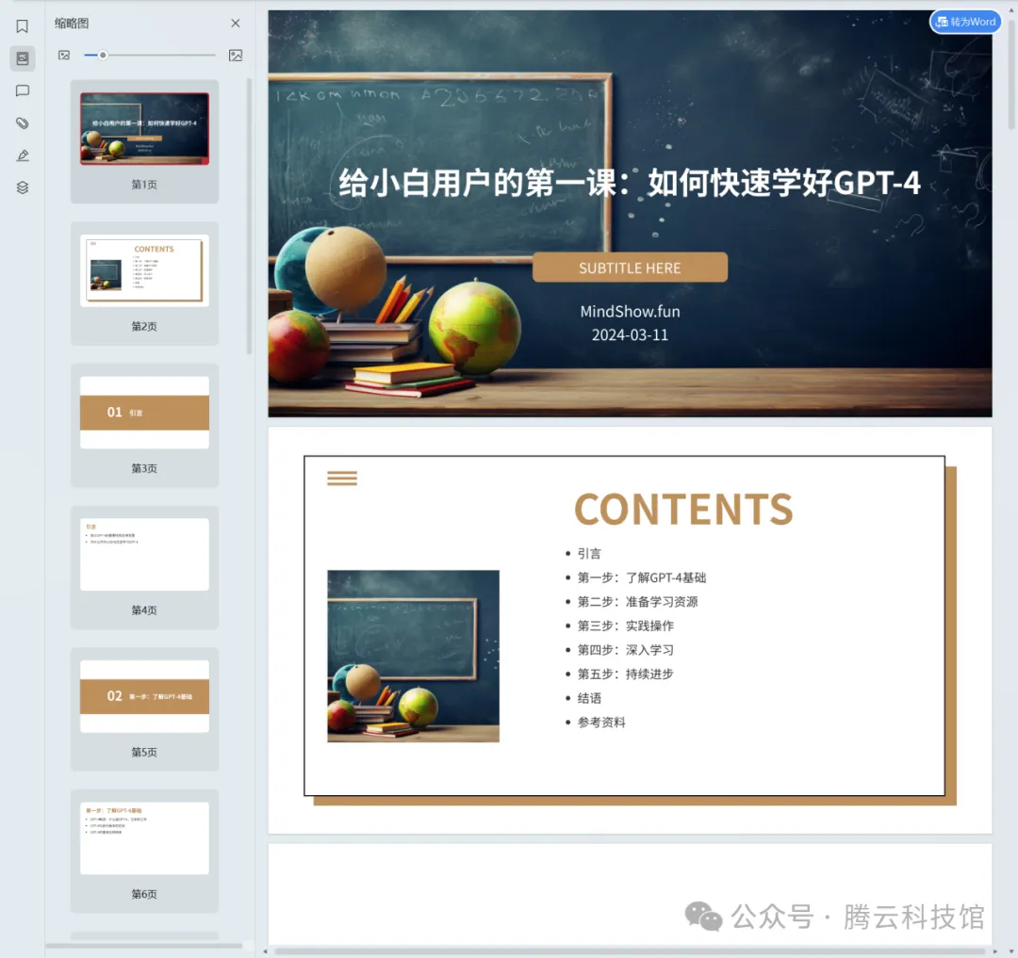The height and width of the screenshot is (958, 1018).
Task: Select the 第4页 thumbnail
Action: [x=143, y=554]
